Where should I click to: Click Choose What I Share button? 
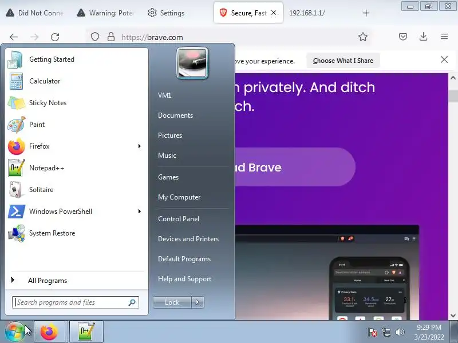(x=343, y=61)
